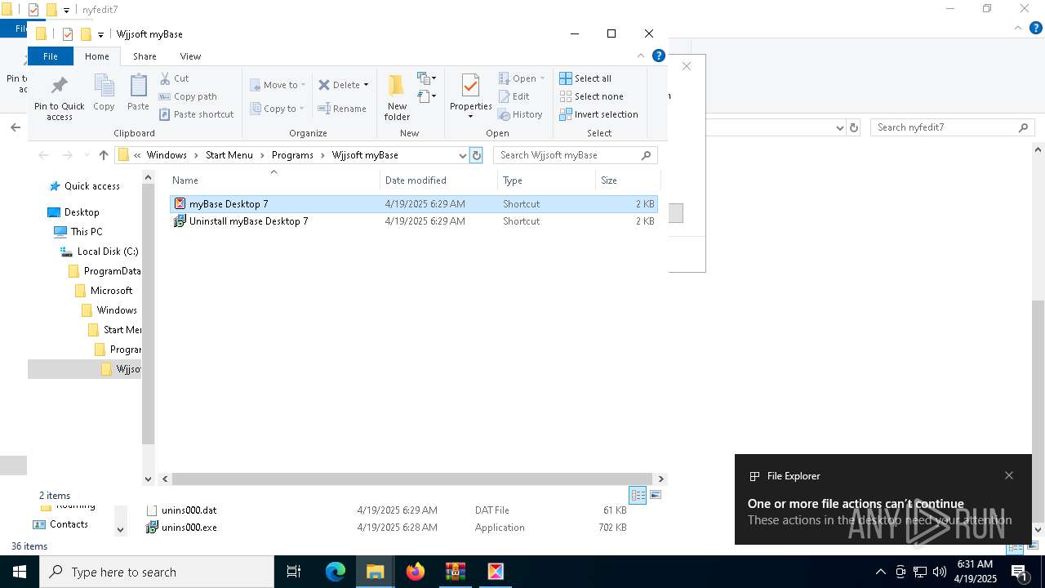1045x588 pixels.
Task: Click the Paste ribbon icon
Action: tap(138, 92)
